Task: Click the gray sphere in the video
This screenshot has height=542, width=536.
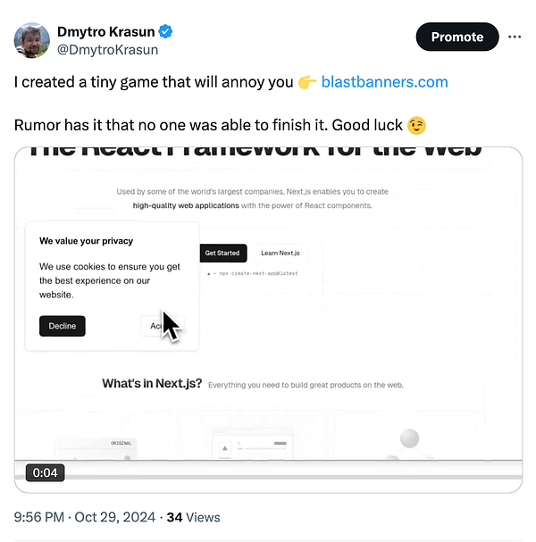Action: coord(409,438)
